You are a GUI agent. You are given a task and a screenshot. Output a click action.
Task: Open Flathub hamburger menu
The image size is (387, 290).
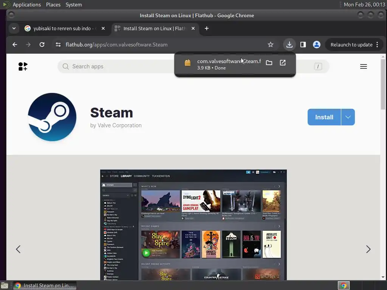coord(363,66)
